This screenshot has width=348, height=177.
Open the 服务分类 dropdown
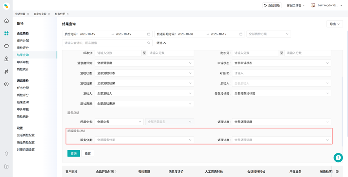tap(144, 140)
